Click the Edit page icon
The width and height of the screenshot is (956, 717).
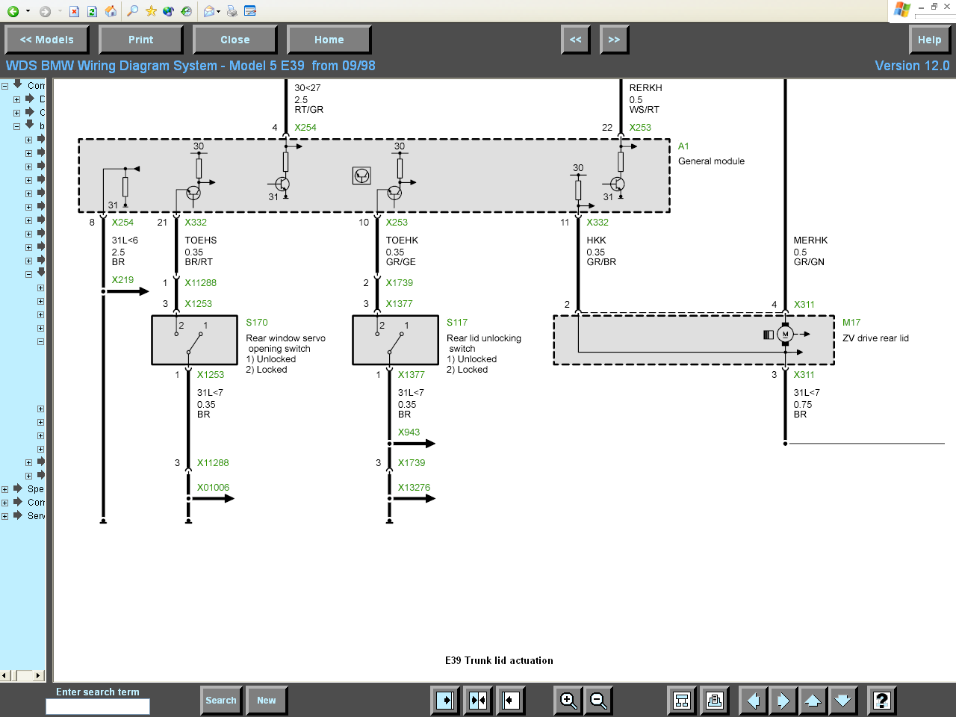249,11
